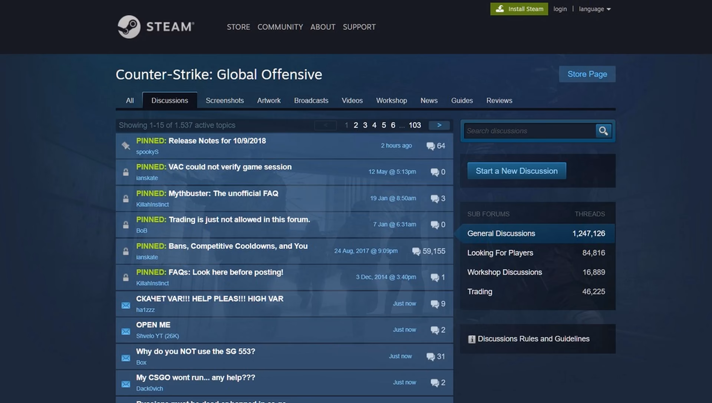The height and width of the screenshot is (403, 712).
Task: Click the disabled previous page arrow
Action: tap(325, 125)
